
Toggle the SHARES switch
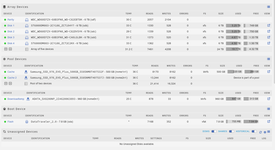pyautogui.click(x=232, y=131)
